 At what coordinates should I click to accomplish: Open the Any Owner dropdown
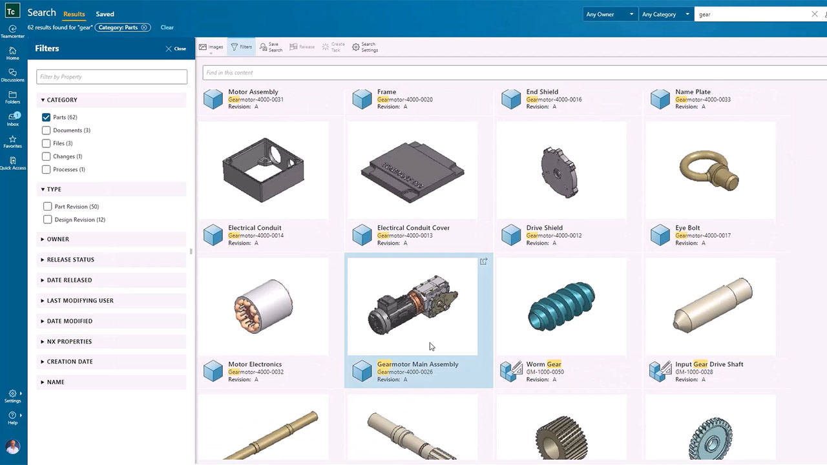point(609,14)
